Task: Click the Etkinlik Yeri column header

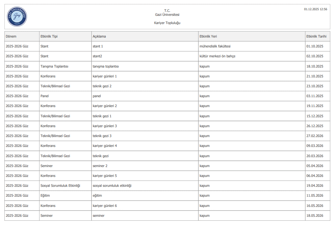Action: click(208, 37)
